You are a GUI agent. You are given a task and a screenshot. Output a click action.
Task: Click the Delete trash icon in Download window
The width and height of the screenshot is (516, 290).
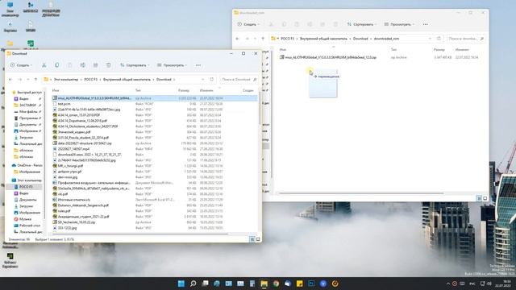point(109,65)
